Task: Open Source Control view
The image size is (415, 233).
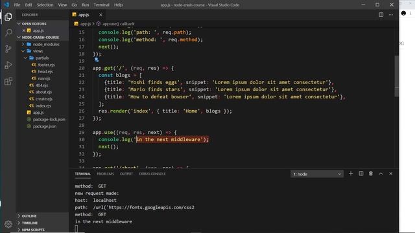Action: 8,49
